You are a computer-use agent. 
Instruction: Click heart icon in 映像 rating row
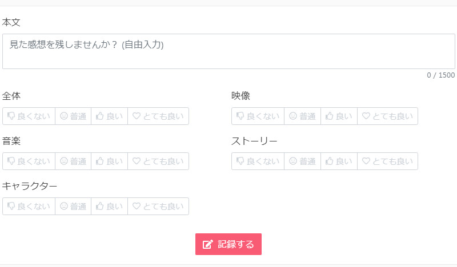[x=366, y=116]
